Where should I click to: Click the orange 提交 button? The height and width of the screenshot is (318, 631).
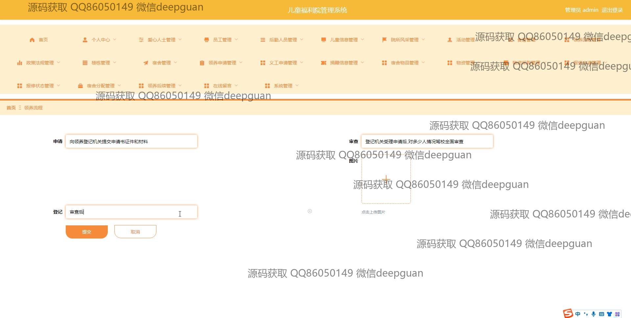(86, 232)
